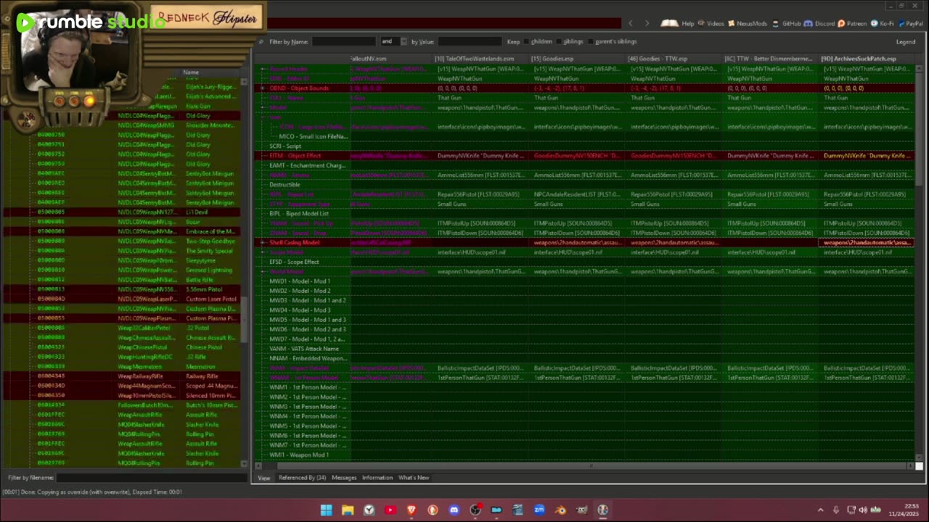Viewport: 929px width, 522px height.
Task: Select the [9D] ArchivesSuckPatch.esp column header
Action: click(x=863, y=59)
